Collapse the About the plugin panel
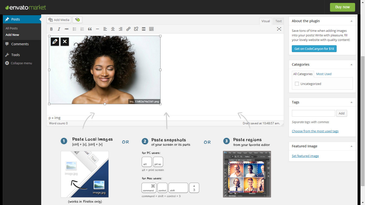365x205 pixels. [x=351, y=21]
